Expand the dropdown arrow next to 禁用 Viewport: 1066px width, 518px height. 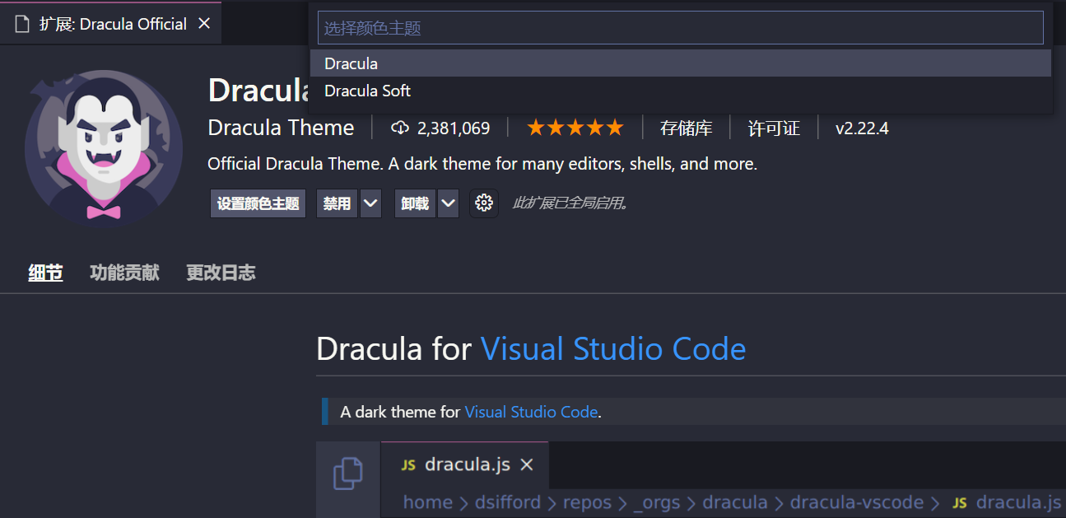[x=370, y=203]
